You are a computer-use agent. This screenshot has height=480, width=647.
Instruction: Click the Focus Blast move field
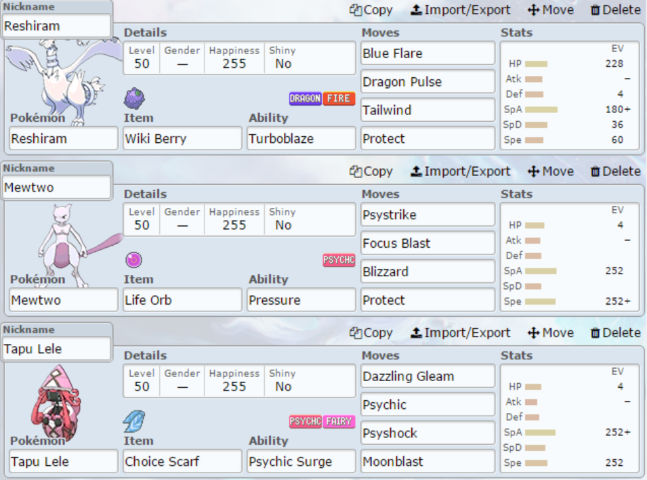(x=428, y=243)
